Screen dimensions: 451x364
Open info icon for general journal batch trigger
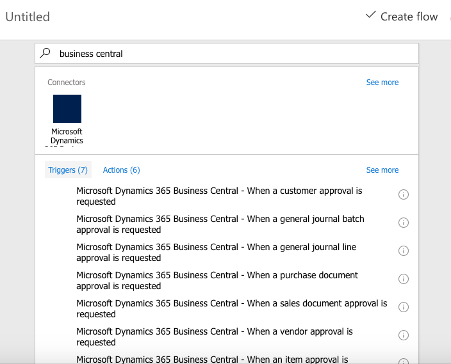coord(404,223)
